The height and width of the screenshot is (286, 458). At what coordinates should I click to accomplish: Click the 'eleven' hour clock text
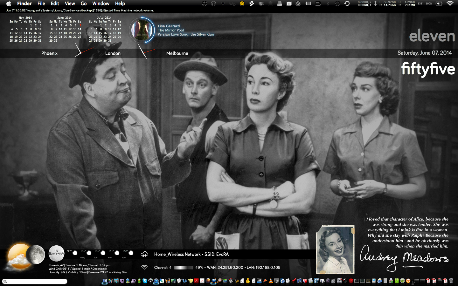(432, 36)
